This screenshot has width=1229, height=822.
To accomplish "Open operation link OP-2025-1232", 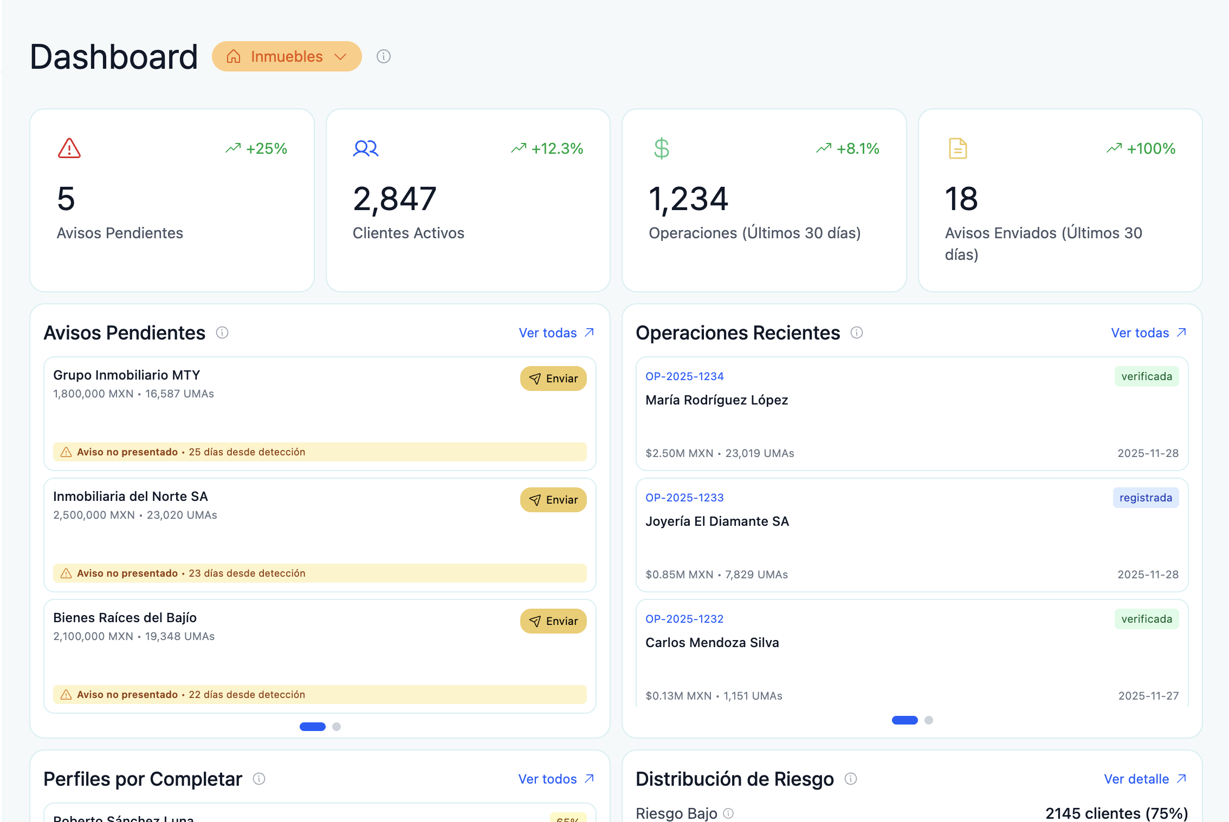I will tap(684, 619).
